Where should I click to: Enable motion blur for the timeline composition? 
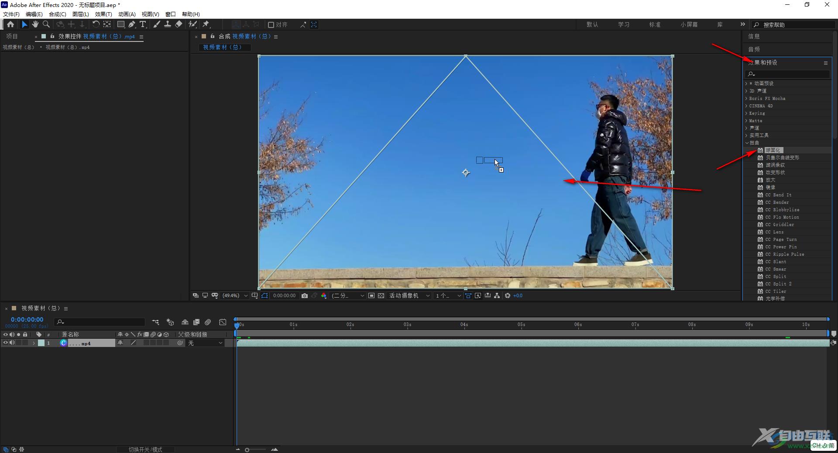(208, 322)
